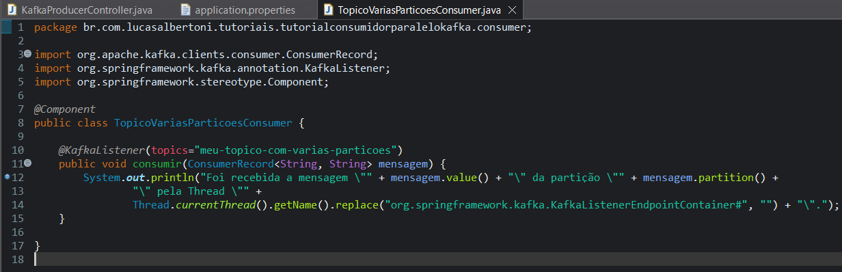Screen dimensions: 842x272
Task: Click class name TopicoVariasParticoesConsumer on line 8
Action: [204, 123]
